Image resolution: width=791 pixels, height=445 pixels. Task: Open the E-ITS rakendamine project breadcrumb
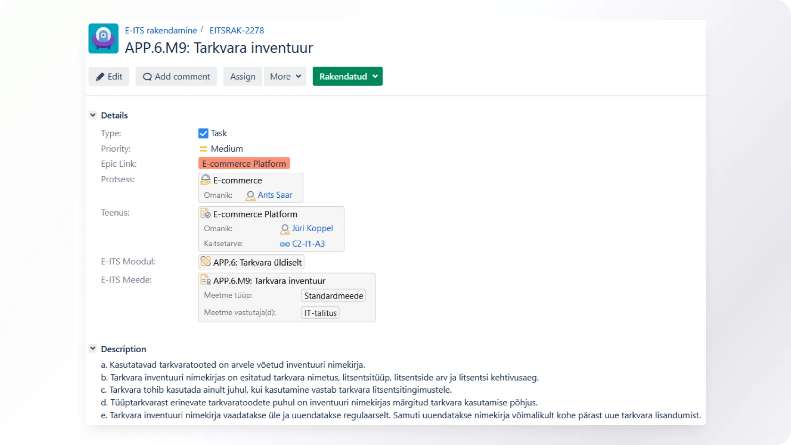[x=161, y=30]
